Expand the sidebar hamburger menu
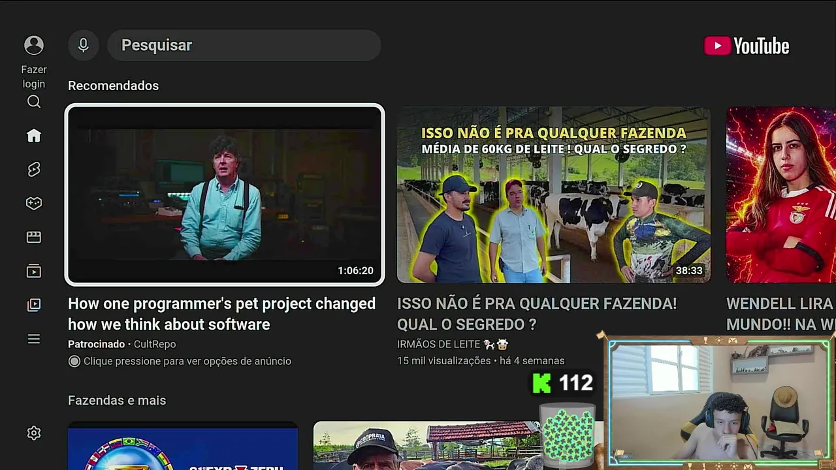The width and height of the screenshot is (836, 470). 34,339
